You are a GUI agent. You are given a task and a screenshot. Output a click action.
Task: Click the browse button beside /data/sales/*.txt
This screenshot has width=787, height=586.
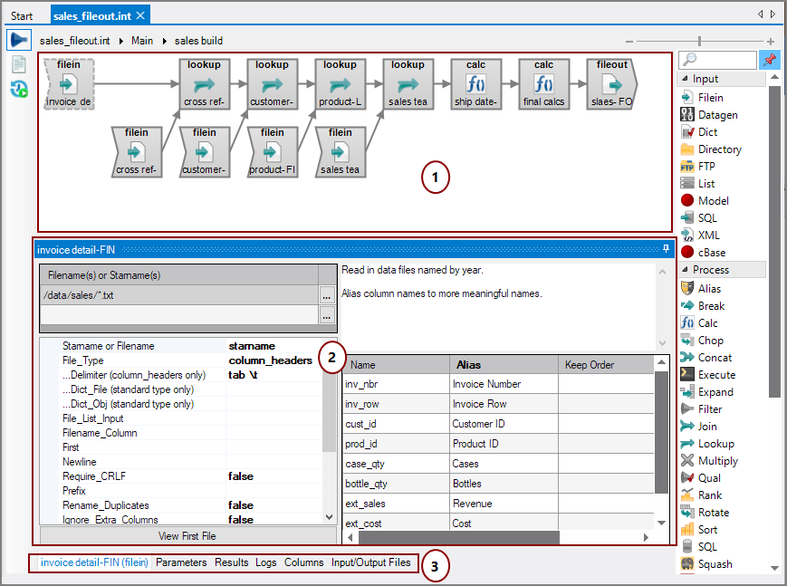pyautogui.click(x=327, y=294)
